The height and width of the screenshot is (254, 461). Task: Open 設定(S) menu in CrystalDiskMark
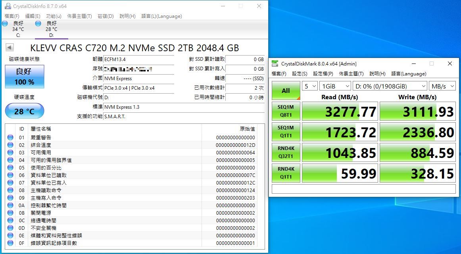[x=300, y=74]
